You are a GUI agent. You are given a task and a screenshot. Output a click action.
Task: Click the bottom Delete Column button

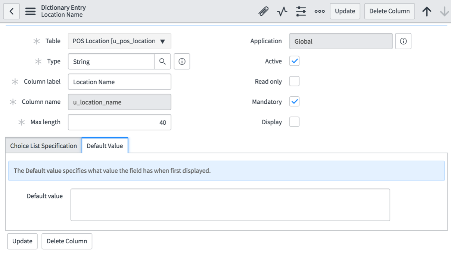pyautogui.click(x=67, y=241)
